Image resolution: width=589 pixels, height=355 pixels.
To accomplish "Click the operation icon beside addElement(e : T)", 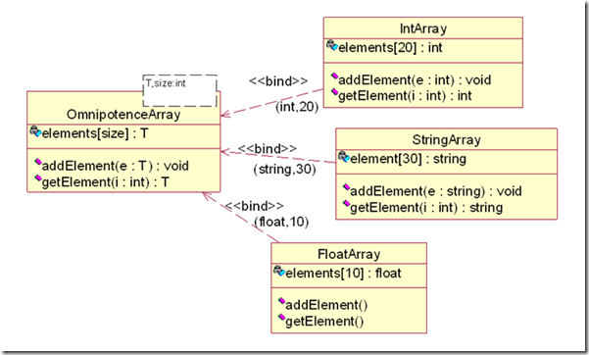I will tap(38, 162).
